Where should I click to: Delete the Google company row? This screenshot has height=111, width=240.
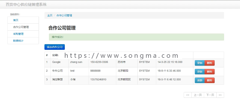[210, 63]
